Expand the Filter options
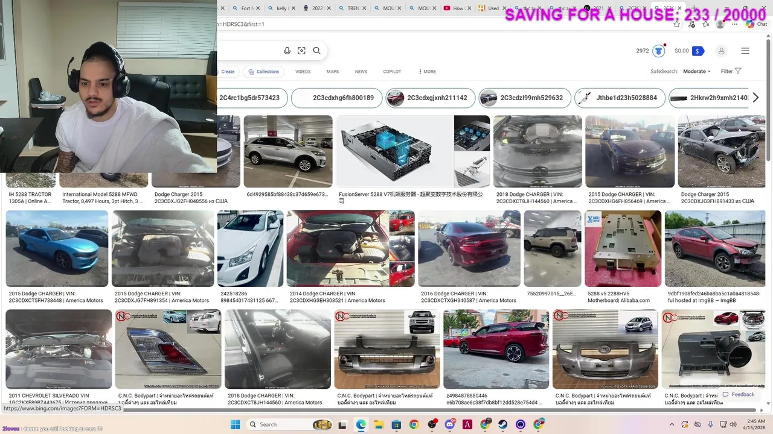 731,71
